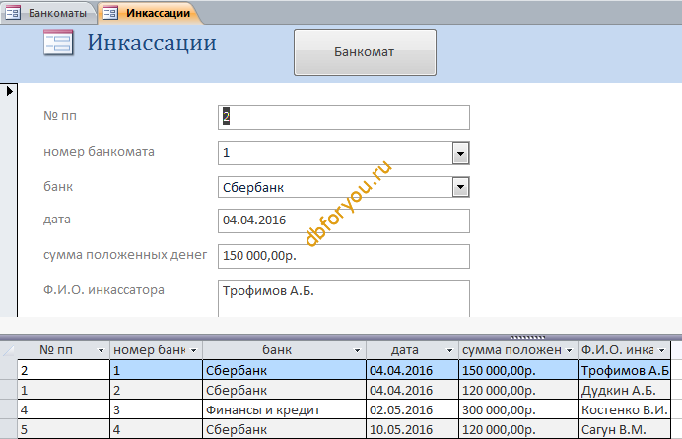
Task: Click Сбербанк cell in Сагун row
Action: 285,429
